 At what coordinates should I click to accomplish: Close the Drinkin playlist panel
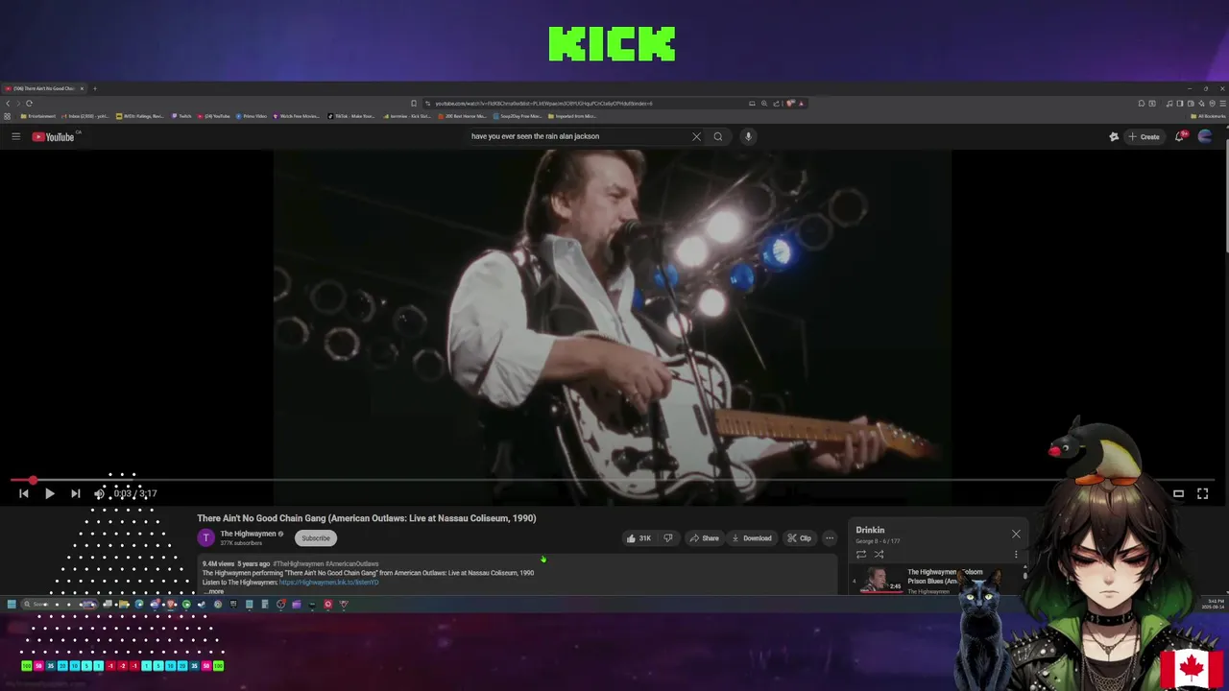(1016, 534)
